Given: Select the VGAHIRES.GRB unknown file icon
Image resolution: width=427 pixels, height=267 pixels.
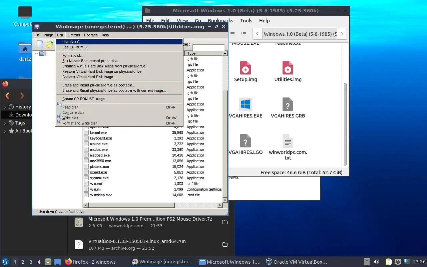Looking at the screenshot, I should (x=288, y=104).
